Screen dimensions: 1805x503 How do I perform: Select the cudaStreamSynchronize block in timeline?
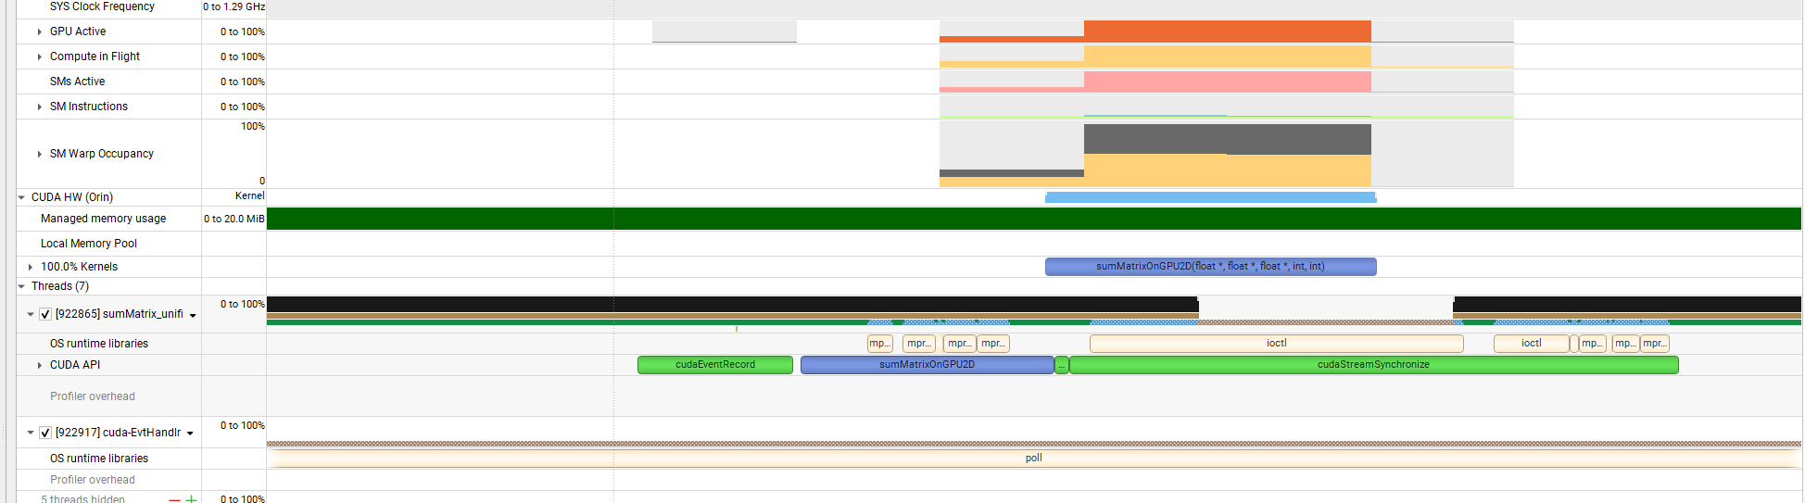pyautogui.click(x=1372, y=365)
